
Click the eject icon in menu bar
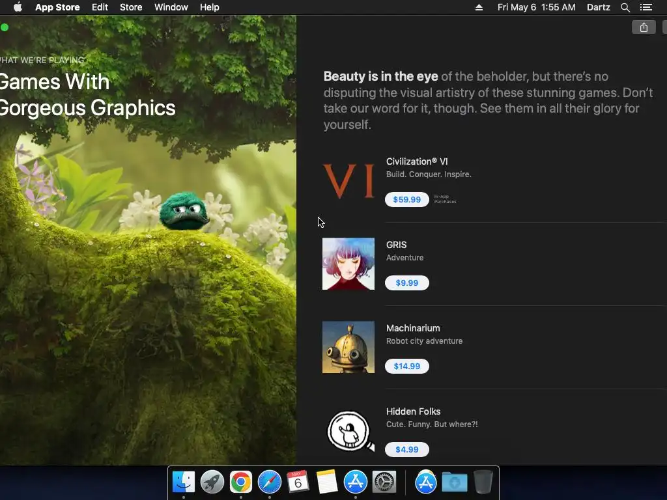(x=479, y=7)
